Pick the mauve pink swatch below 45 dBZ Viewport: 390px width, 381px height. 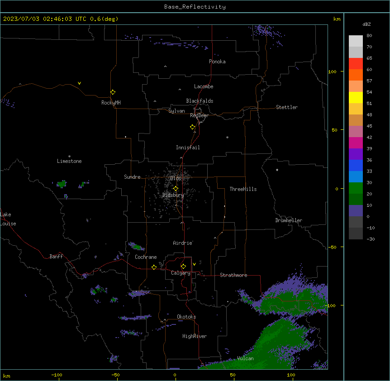tap(356, 132)
